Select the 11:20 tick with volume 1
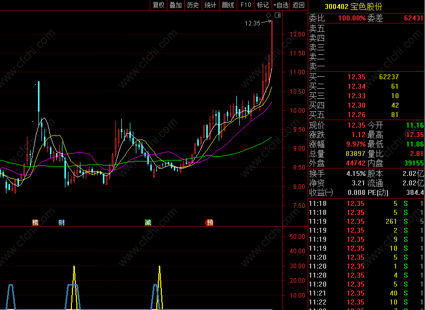This screenshot has height=310, width=425. tap(367, 266)
